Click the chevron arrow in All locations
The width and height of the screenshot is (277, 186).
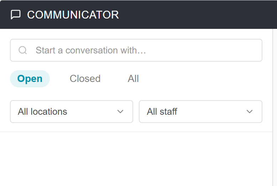pyautogui.click(x=120, y=112)
